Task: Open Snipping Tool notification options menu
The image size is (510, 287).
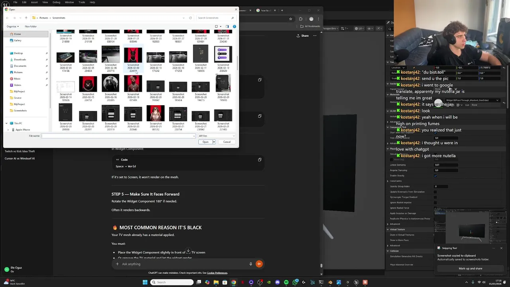Action: [x=493, y=248]
